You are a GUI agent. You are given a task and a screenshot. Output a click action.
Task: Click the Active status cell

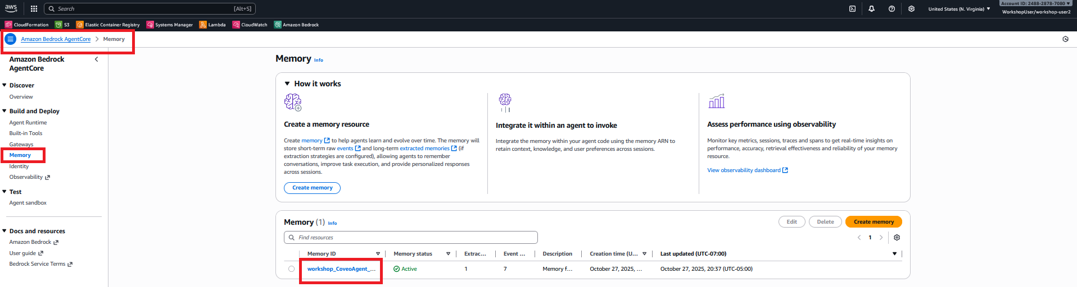point(405,269)
